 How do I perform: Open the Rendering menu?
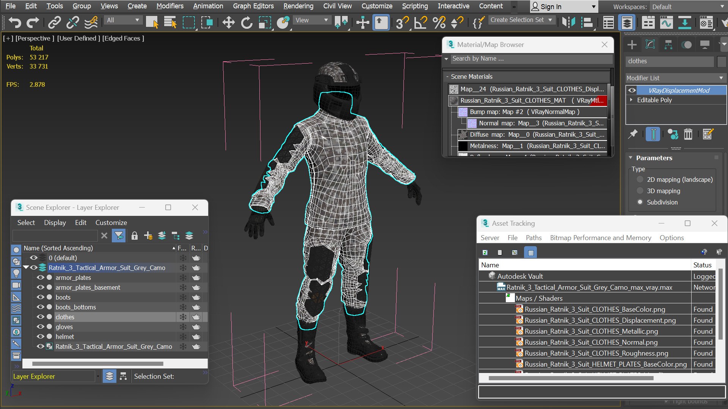pos(298,6)
